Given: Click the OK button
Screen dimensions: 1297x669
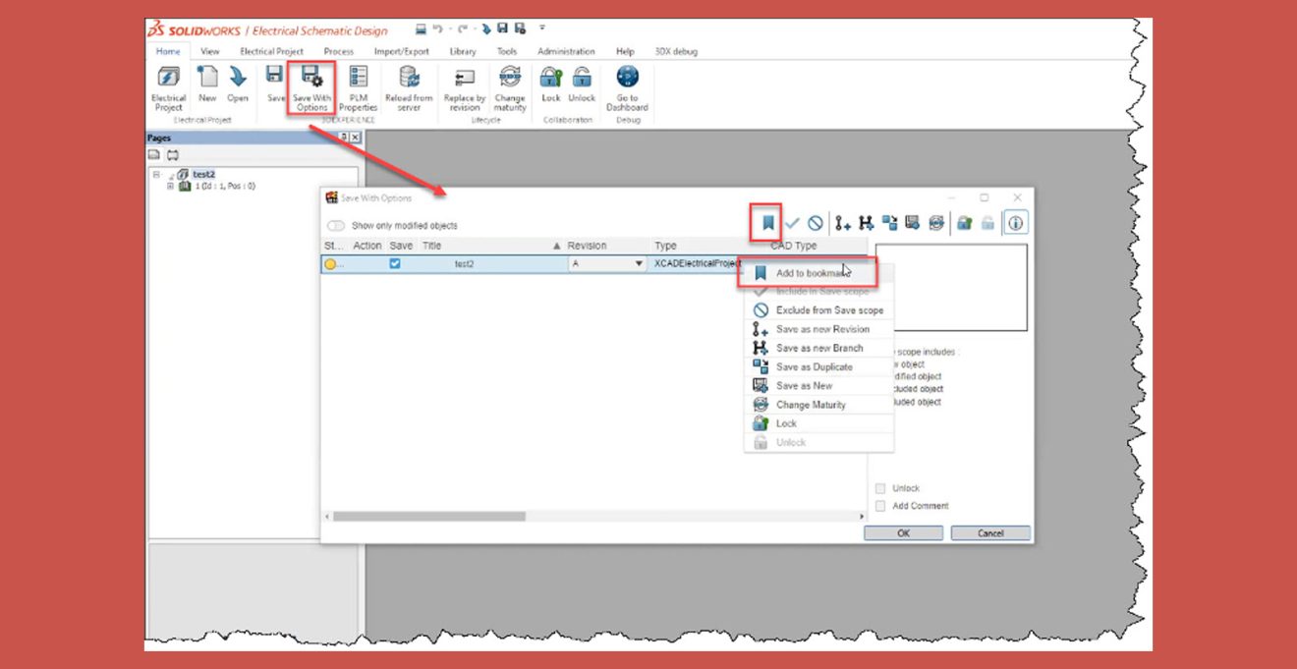Looking at the screenshot, I should pos(902,531).
